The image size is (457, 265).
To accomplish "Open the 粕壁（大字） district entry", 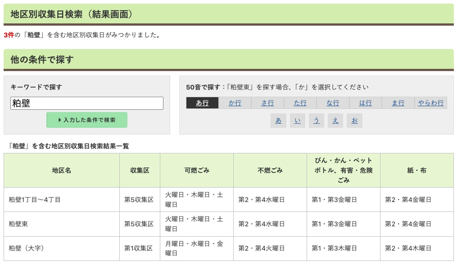I will 26,248.
